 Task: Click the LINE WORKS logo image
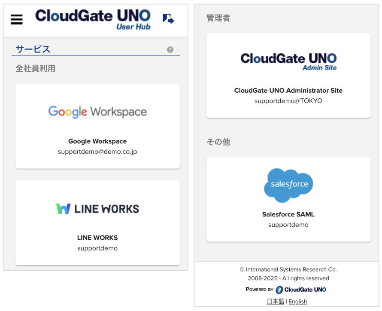click(97, 209)
